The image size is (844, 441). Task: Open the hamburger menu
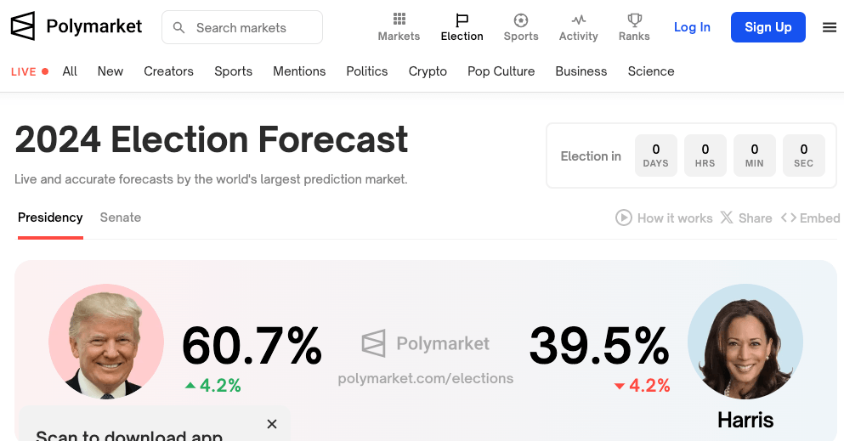830,27
